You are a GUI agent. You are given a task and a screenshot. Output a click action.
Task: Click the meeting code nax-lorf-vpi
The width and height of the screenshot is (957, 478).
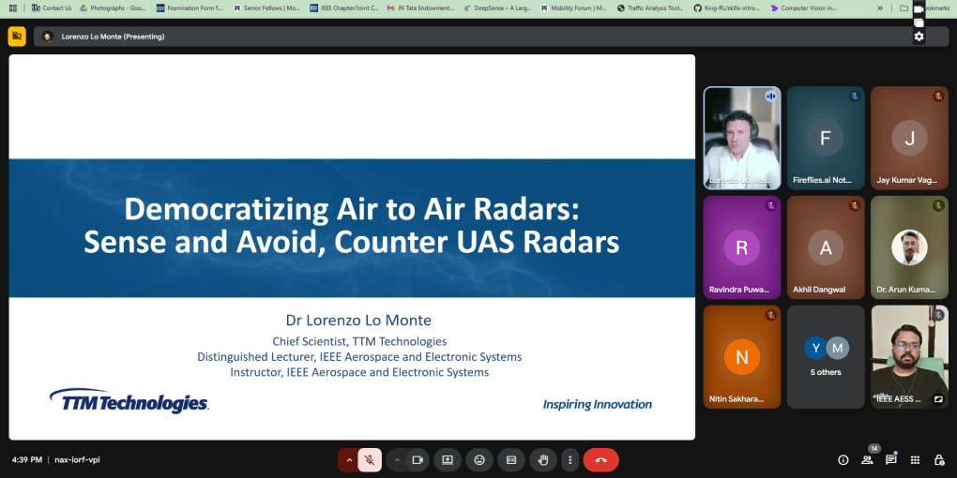click(77, 459)
